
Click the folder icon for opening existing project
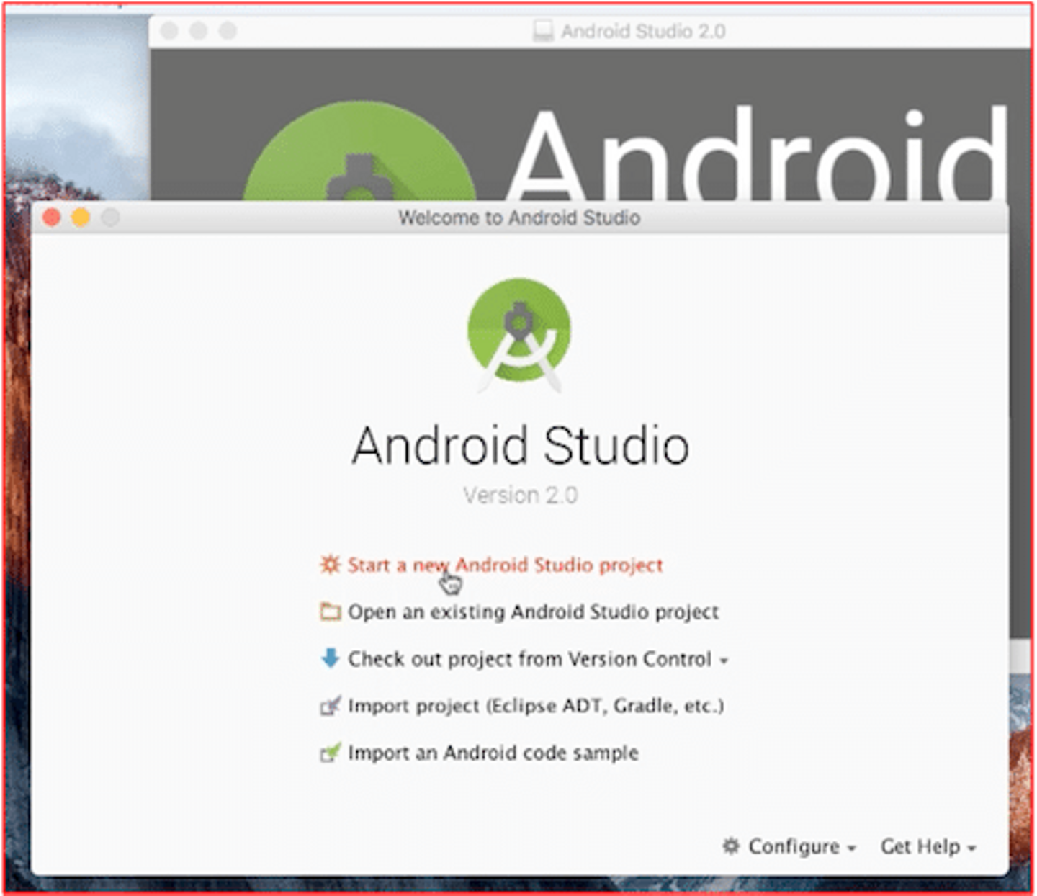pos(330,611)
